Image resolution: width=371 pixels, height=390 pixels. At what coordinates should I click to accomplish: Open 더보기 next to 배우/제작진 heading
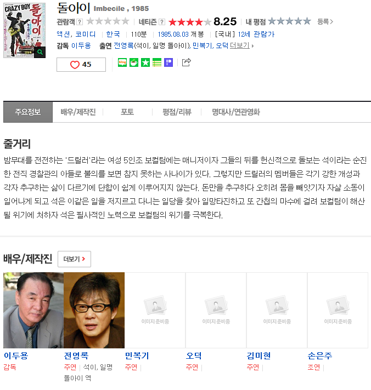click(74, 259)
